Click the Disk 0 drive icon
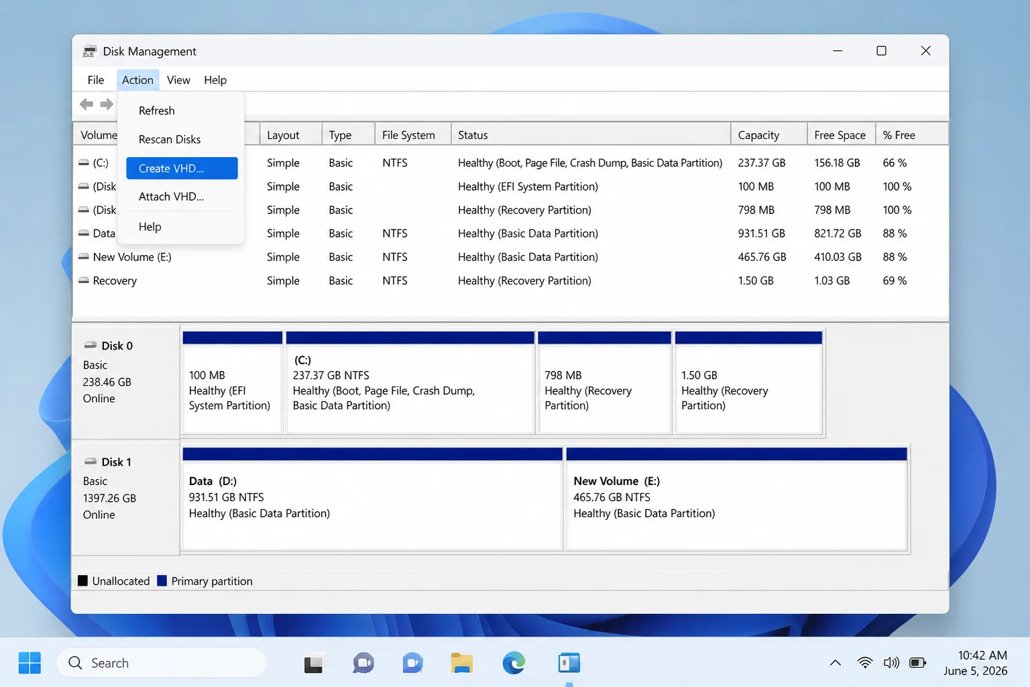The width and height of the screenshot is (1030, 687). (x=90, y=346)
